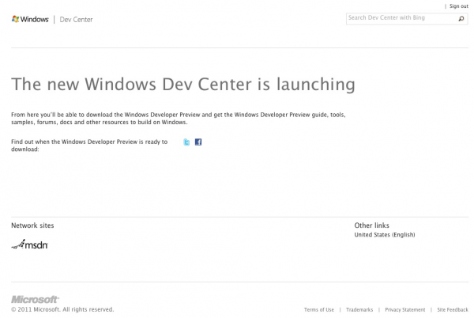This screenshot has width=474, height=318.
Task: Click the search magnifier icon
Action: point(461,19)
